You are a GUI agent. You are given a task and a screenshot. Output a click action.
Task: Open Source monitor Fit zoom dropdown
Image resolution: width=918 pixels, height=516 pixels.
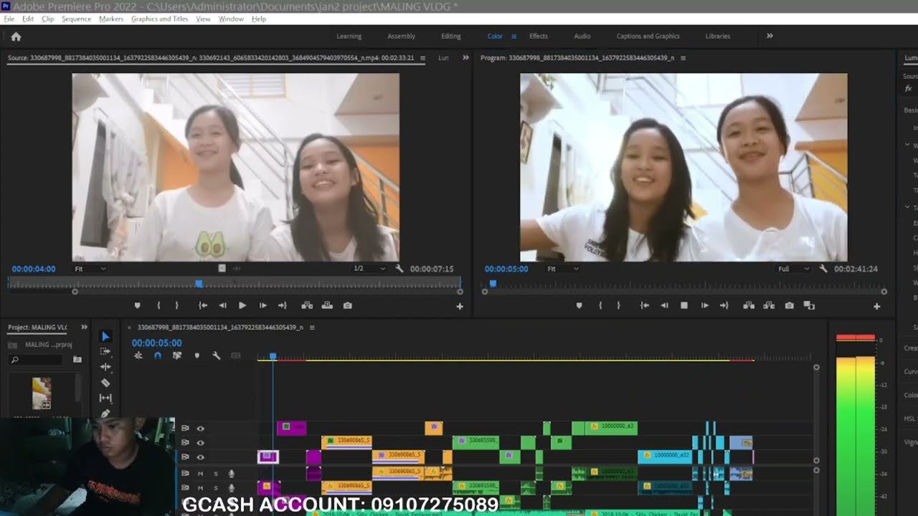(90, 269)
